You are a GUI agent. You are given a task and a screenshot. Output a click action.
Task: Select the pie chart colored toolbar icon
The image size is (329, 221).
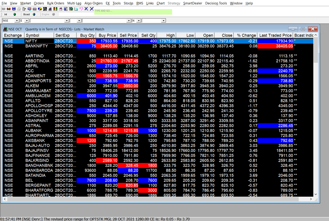40,10
